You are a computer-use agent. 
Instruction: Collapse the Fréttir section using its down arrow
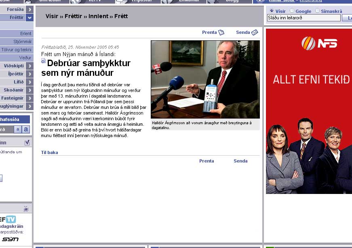pyautogui.click(x=30, y=17)
